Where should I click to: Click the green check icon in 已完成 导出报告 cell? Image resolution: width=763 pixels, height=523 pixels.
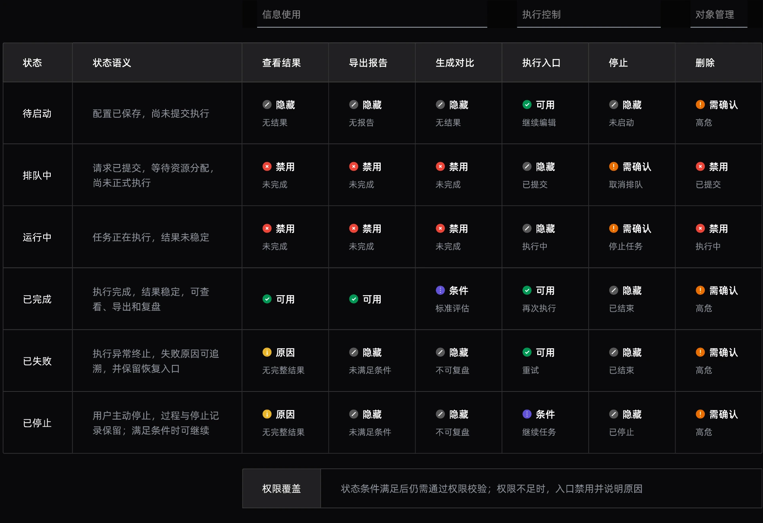tap(354, 299)
